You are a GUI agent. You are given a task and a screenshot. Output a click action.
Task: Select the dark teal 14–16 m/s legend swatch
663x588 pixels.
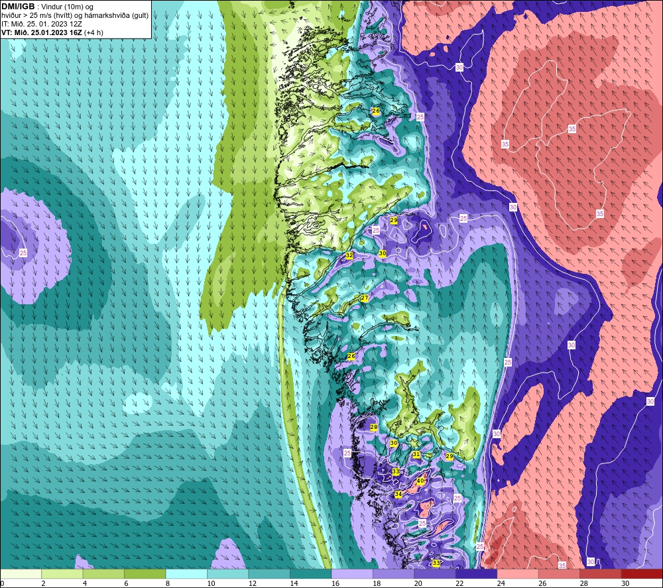pyautogui.click(x=311, y=574)
